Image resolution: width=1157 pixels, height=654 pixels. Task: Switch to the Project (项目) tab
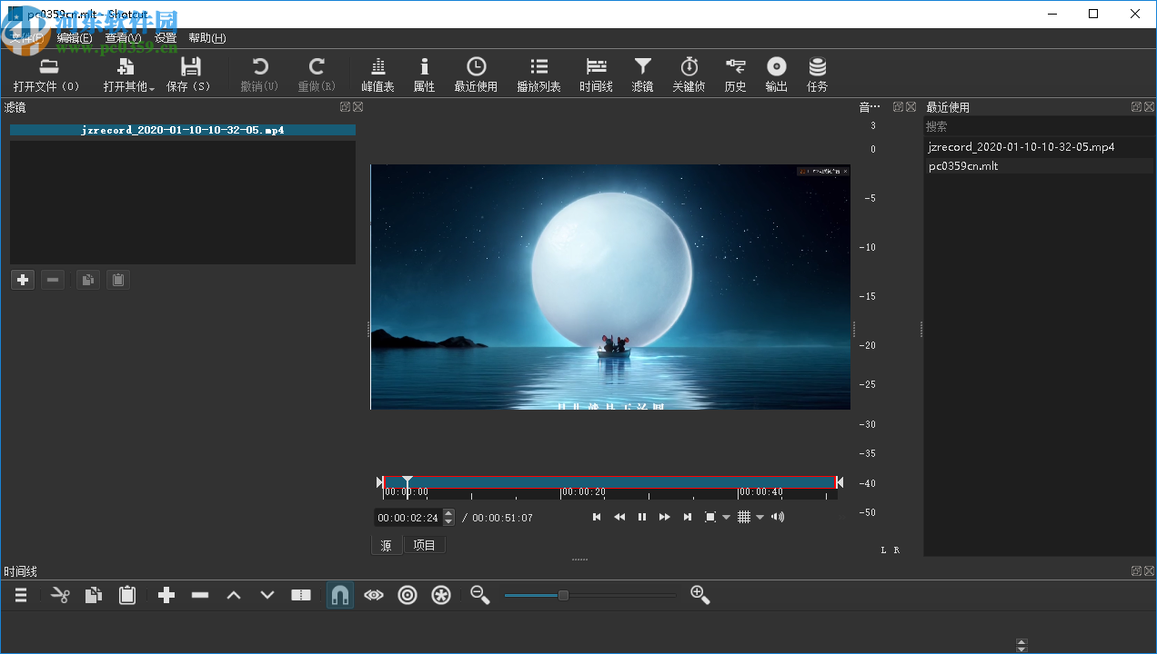(x=425, y=545)
